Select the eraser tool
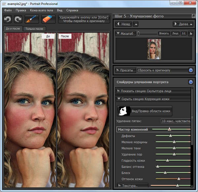Viewport: 198px width, 192px height. tap(48, 19)
